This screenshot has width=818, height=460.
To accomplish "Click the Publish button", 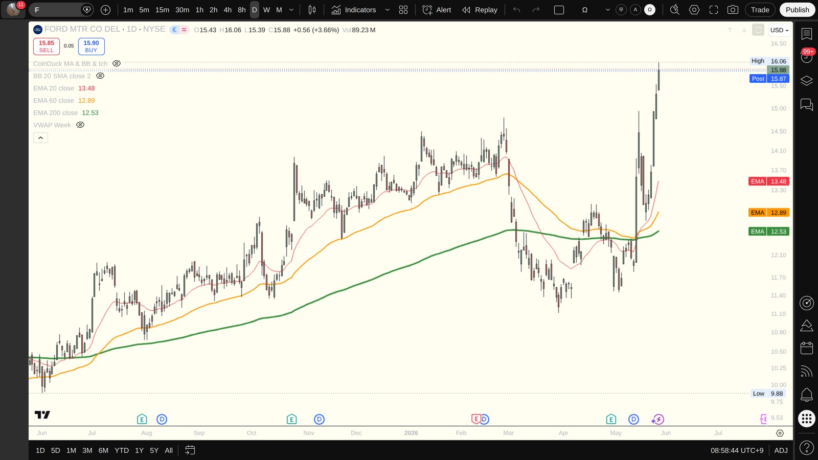I will pyautogui.click(x=798, y=10).
